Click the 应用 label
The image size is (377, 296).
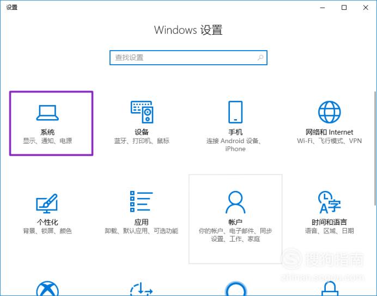pos(142,222)
